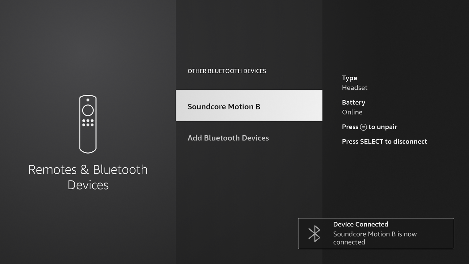469x264 pixels.
Task: Click the "to unpair" hint text
Action: click(383, 127)
